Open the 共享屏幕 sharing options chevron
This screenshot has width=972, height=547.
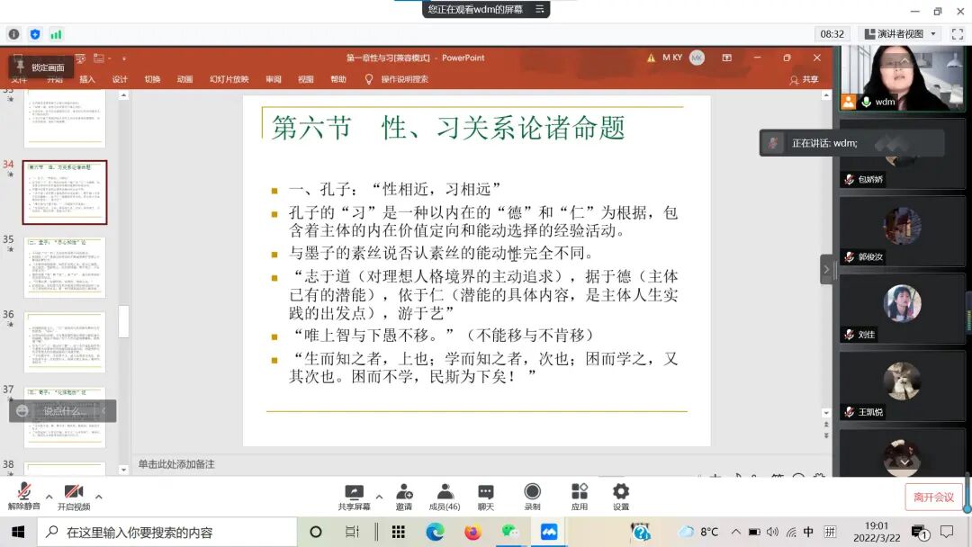click(379, 495)
